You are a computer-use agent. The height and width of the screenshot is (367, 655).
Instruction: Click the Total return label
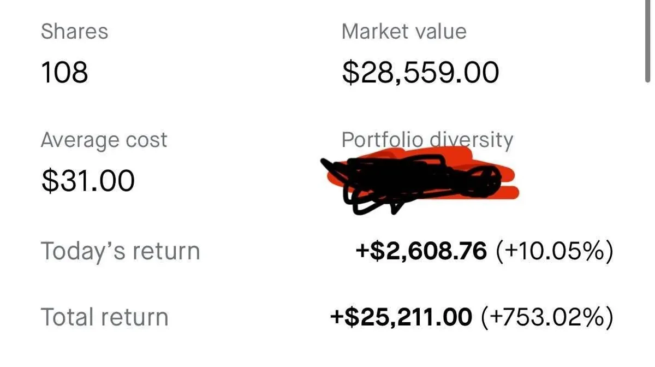[x=105, y=317]
